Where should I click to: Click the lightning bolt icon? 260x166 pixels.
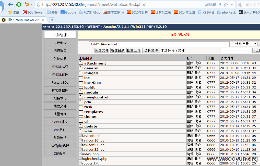coord(220,5)
